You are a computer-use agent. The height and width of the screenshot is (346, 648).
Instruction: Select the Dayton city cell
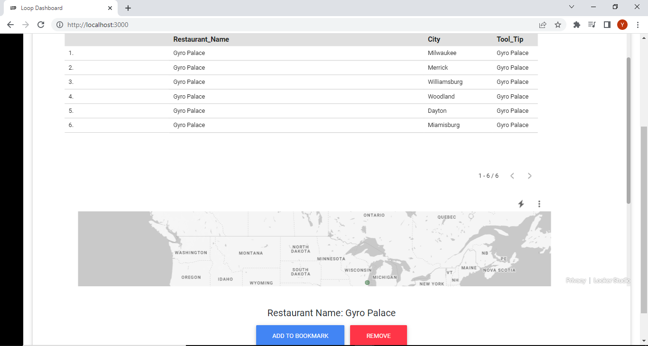pyautogui.click(x=437, y=111)
